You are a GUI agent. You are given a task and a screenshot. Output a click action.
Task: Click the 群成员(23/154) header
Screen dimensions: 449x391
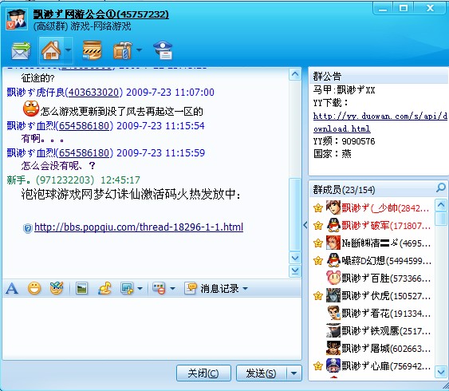click(344, 190)
